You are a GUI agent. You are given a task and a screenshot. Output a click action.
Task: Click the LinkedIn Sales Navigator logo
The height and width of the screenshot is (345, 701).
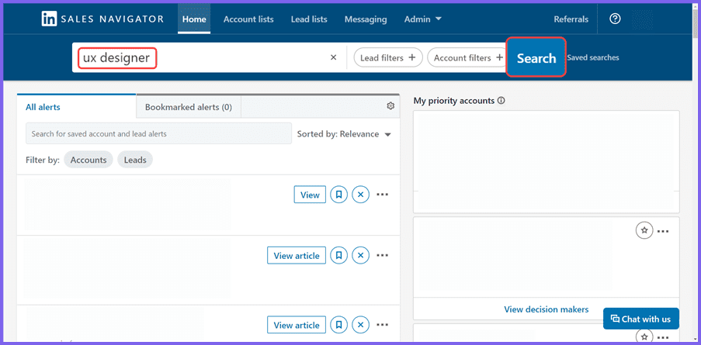point(102,19)
